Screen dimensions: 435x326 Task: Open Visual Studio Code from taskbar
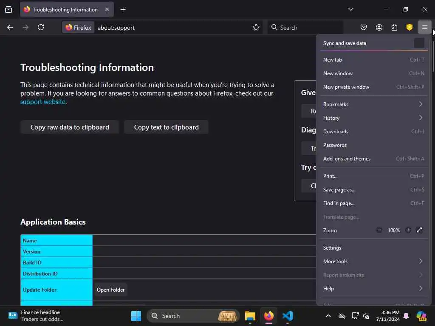288,316
